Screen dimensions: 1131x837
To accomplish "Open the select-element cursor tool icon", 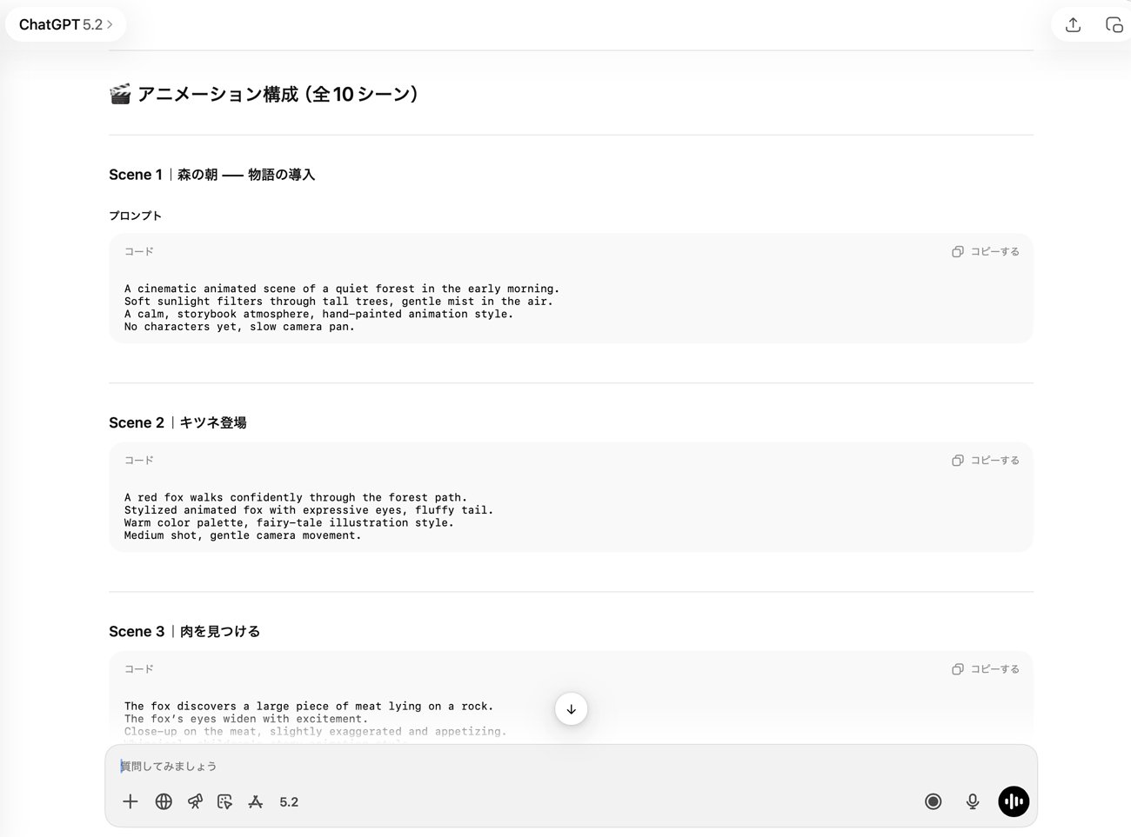I will pyautogui.click(x=224, y=801).
